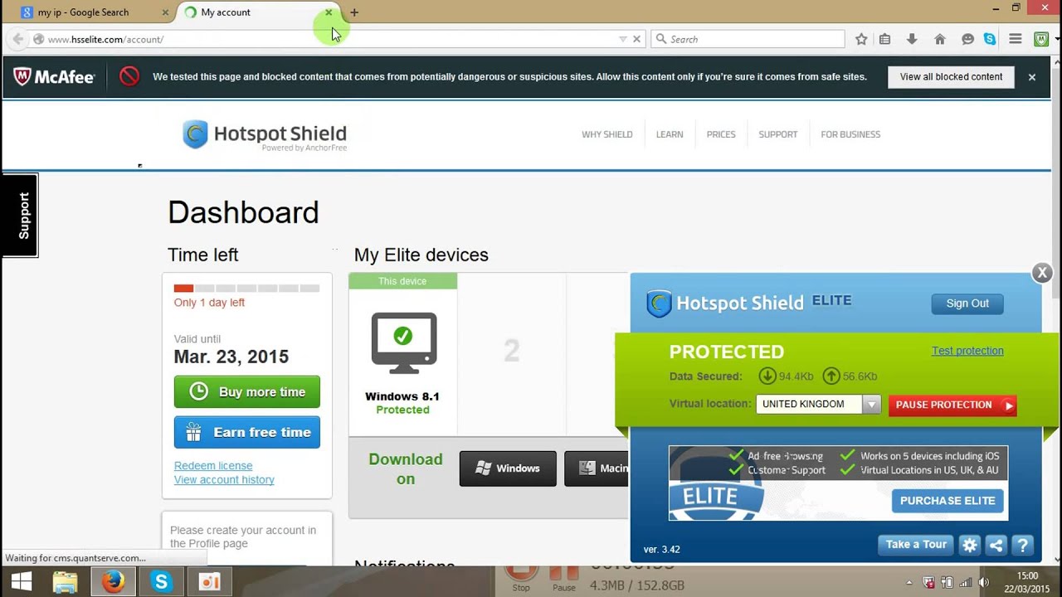Show hidden tray icons arrow
This screenshot has width=1062, height=597.
(x=909, y=582)
